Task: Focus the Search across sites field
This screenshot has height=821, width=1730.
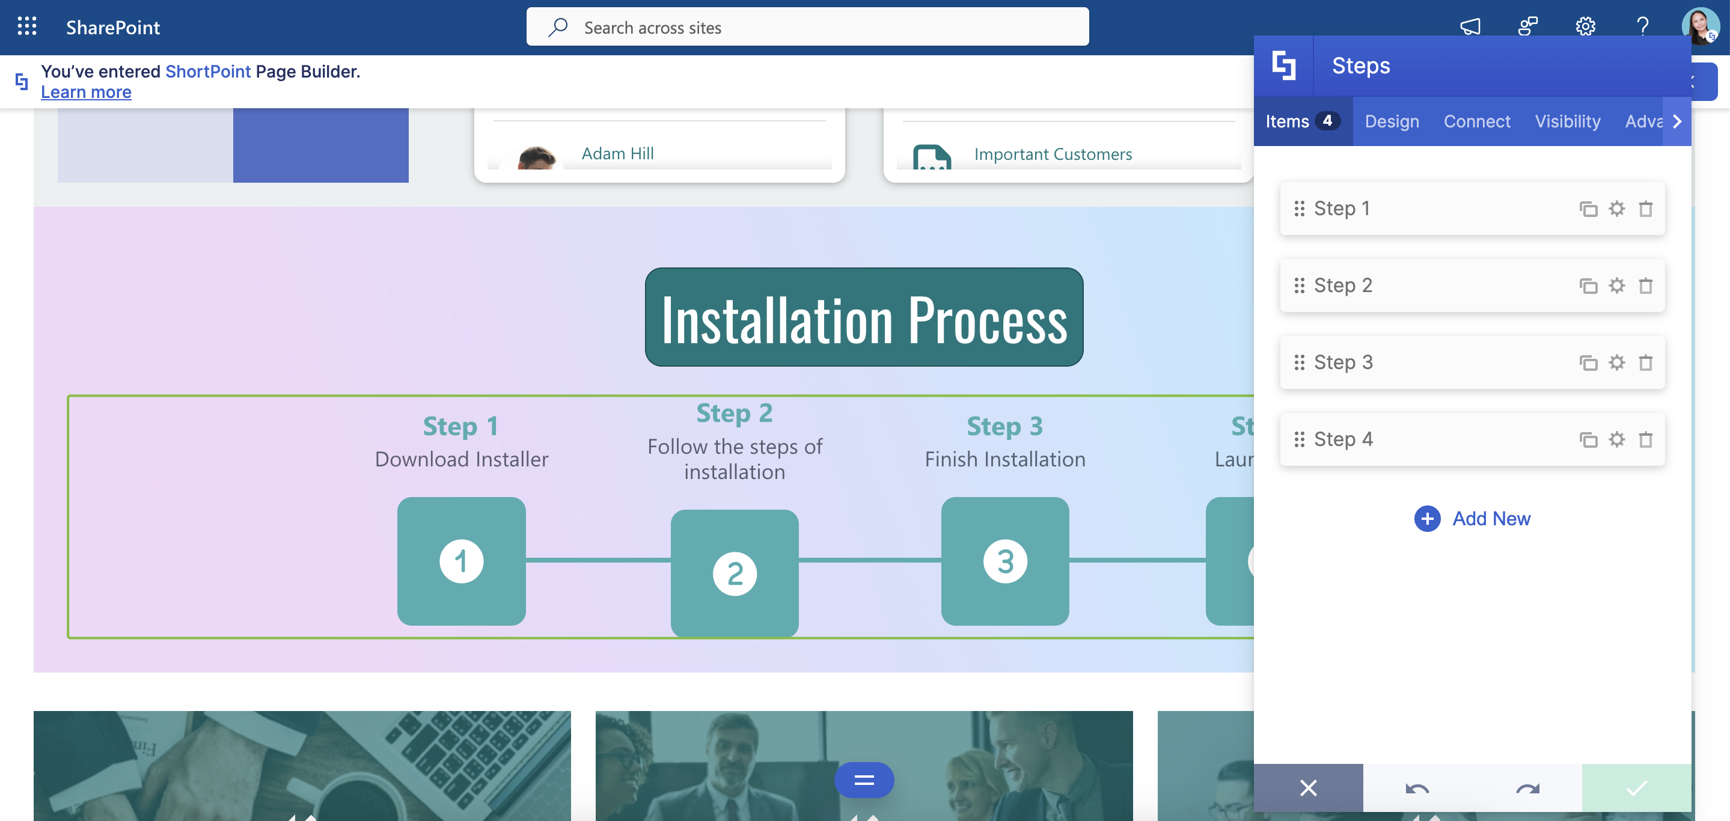Action: (x=807, y=28)
